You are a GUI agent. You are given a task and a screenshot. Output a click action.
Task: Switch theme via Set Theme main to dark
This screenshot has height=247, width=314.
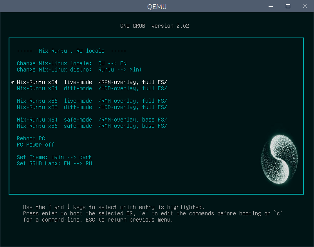pyautogui.click(x=54, y=157)
